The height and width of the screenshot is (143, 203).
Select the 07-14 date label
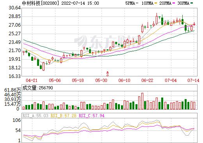(x=193, y=80)
